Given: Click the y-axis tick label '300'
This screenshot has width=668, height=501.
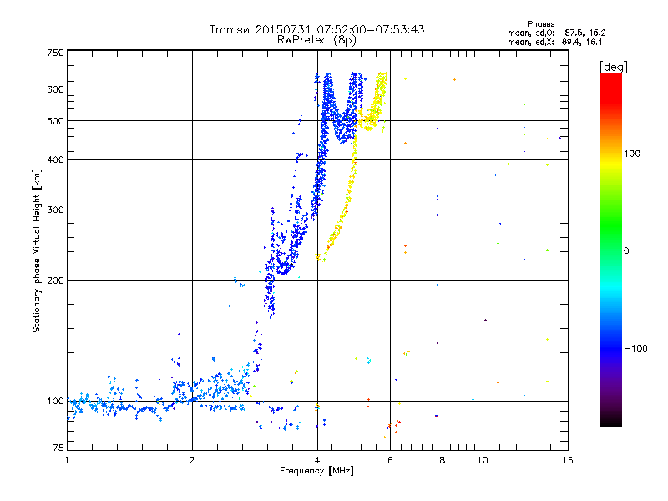Looking at the screenshot, I should 55,210.
